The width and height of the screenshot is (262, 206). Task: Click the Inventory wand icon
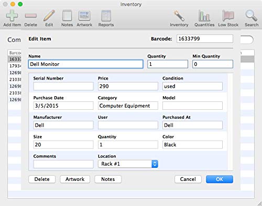click(x=179, y=16)
